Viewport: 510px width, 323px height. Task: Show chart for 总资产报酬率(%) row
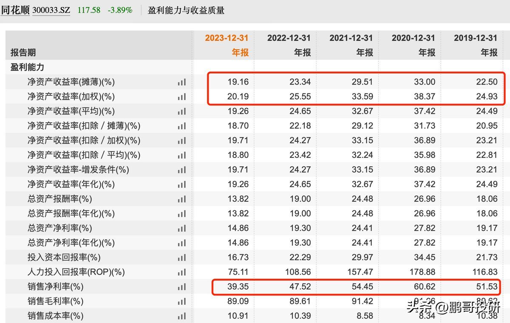point(182,199)
